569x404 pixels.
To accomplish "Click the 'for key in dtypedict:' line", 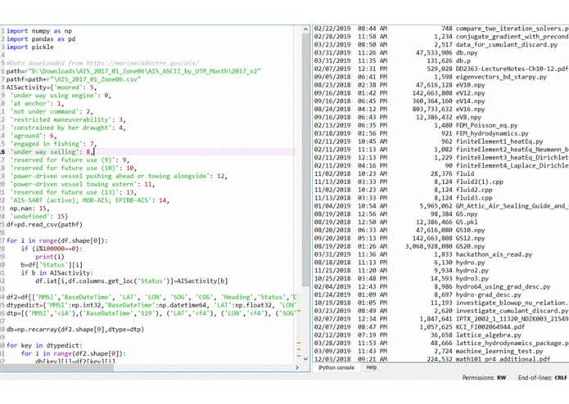I will (44, 345).
